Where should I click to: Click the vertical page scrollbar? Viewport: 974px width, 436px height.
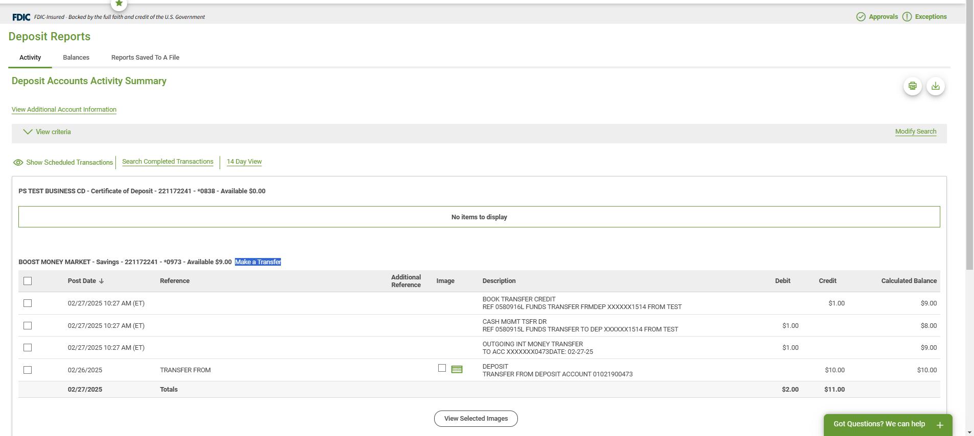(969, 153)
